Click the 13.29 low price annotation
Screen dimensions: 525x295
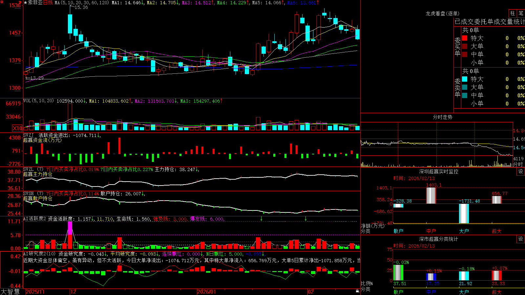pos(37,78)
